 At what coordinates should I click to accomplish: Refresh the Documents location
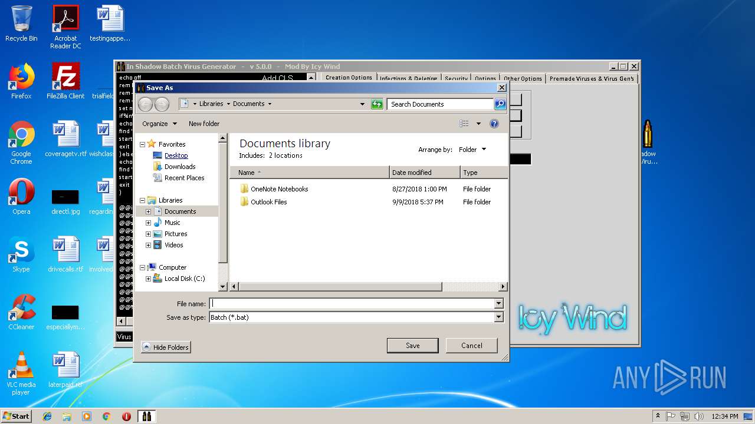[x=377, y=104]
